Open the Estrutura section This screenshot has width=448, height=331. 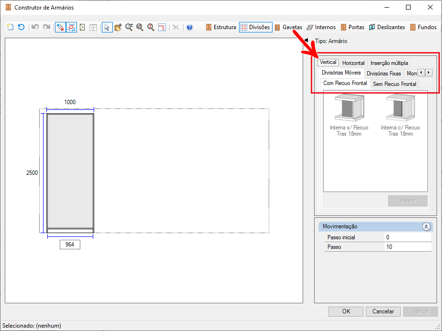tap(221, 27)
